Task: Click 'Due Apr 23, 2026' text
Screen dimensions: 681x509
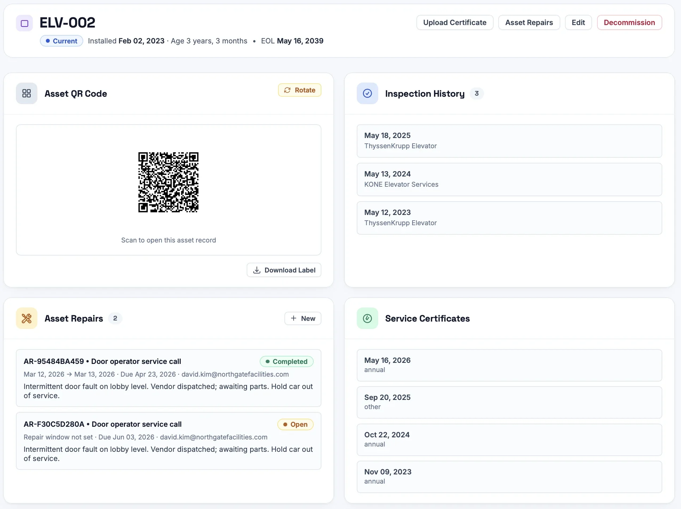Action: (148, 374)
